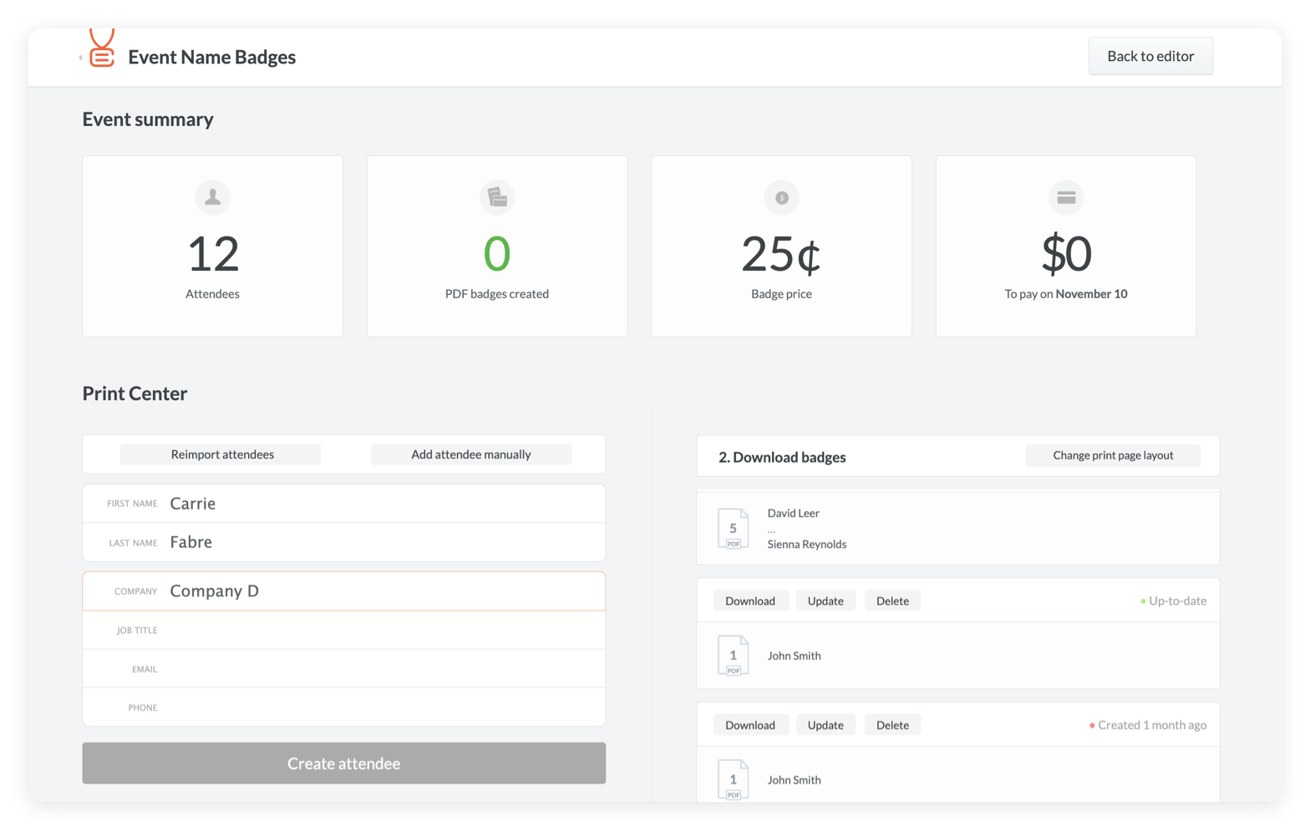
Task: Download the badge created 1 month ago
Action: pos(750,725)
